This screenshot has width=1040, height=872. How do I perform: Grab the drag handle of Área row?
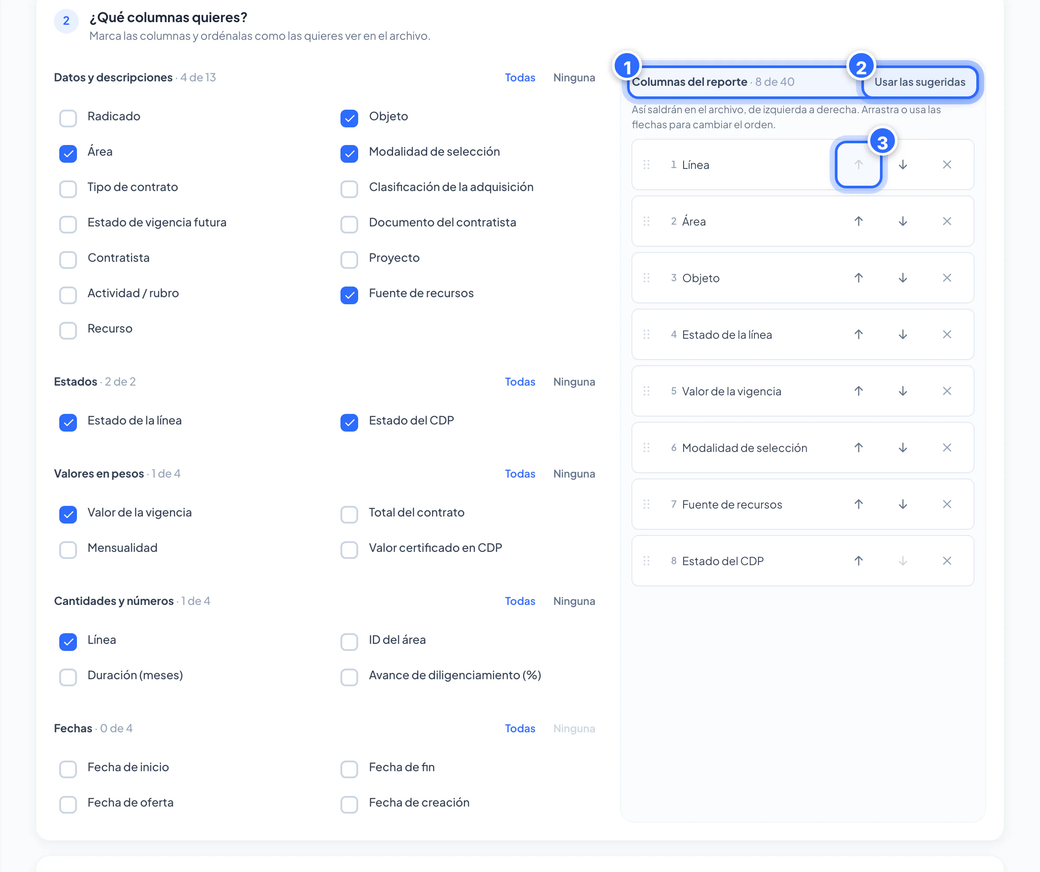tap(646, 222)
